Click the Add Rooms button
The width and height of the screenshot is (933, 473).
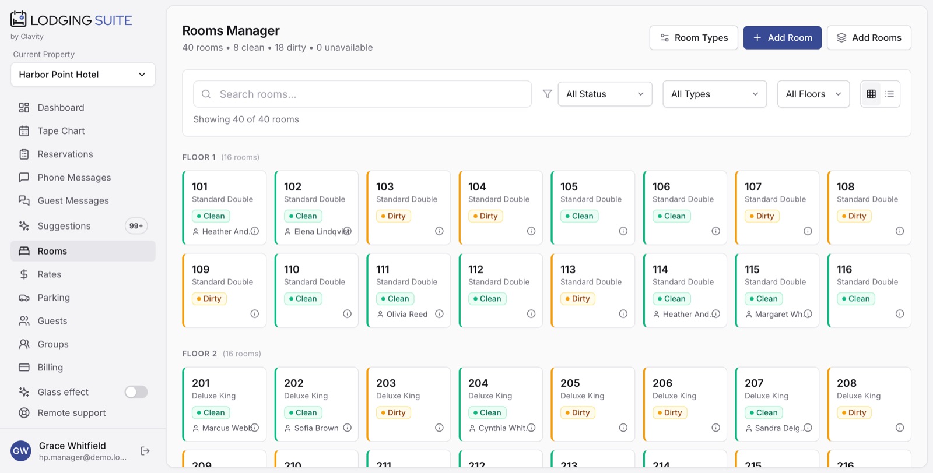coord(869,38)
